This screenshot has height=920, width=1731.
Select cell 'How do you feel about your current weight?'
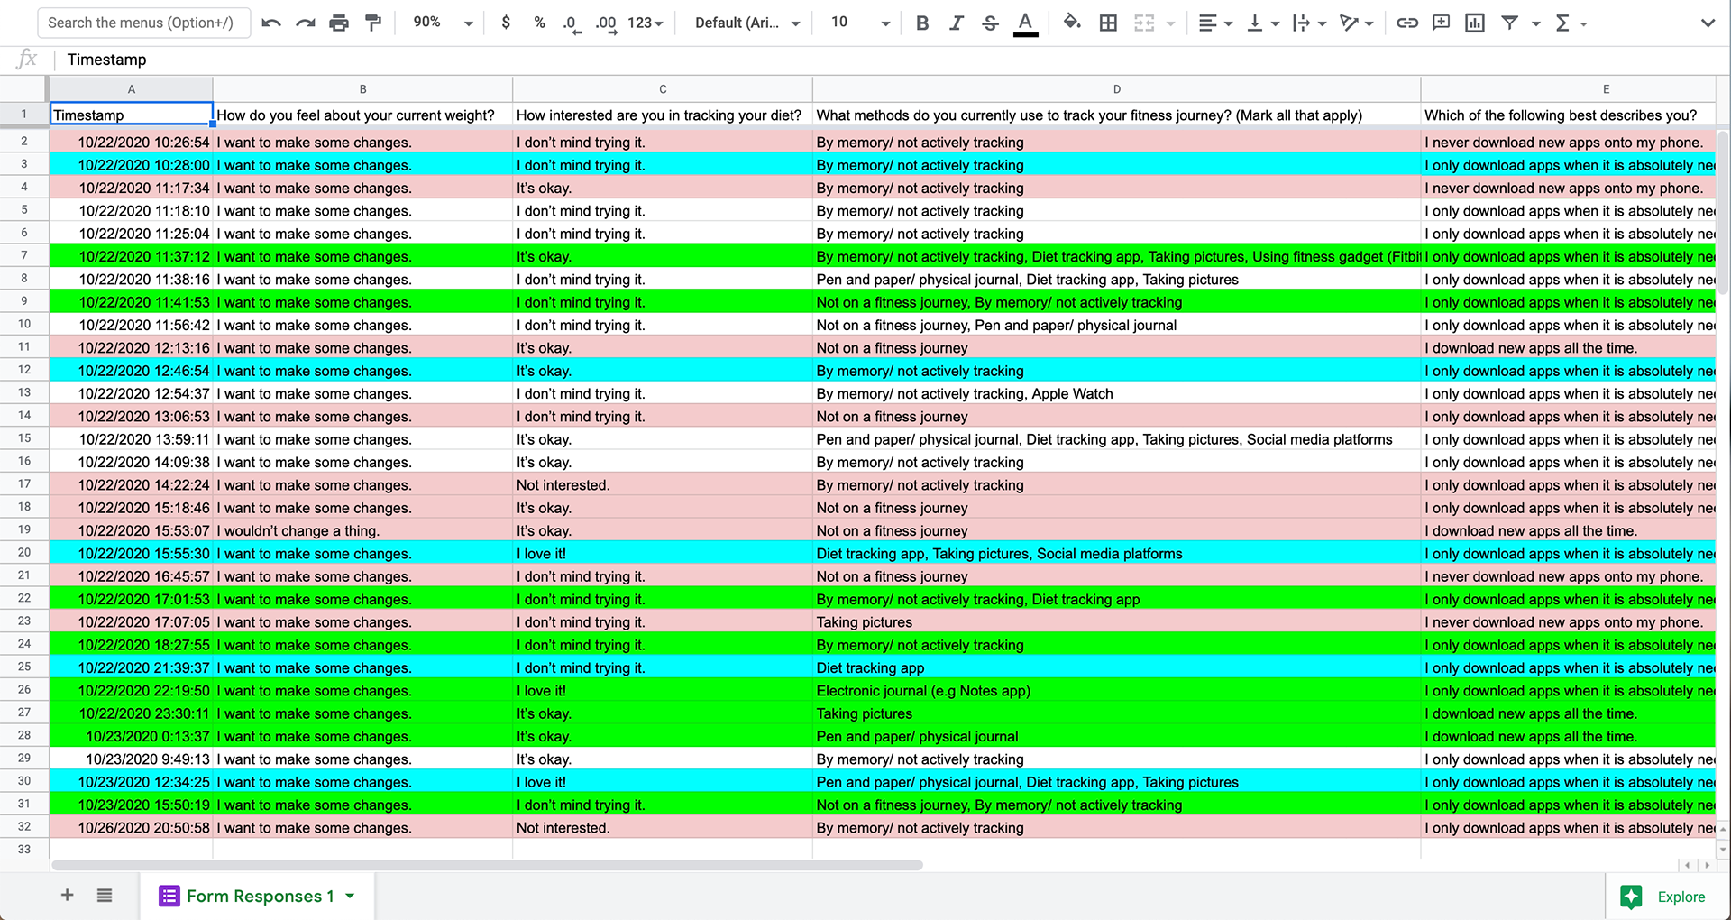(362, 115)
